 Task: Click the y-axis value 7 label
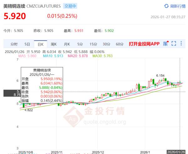[18, 60]
